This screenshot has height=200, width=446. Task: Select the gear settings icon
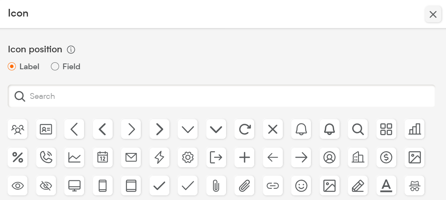tap(188, 157)
